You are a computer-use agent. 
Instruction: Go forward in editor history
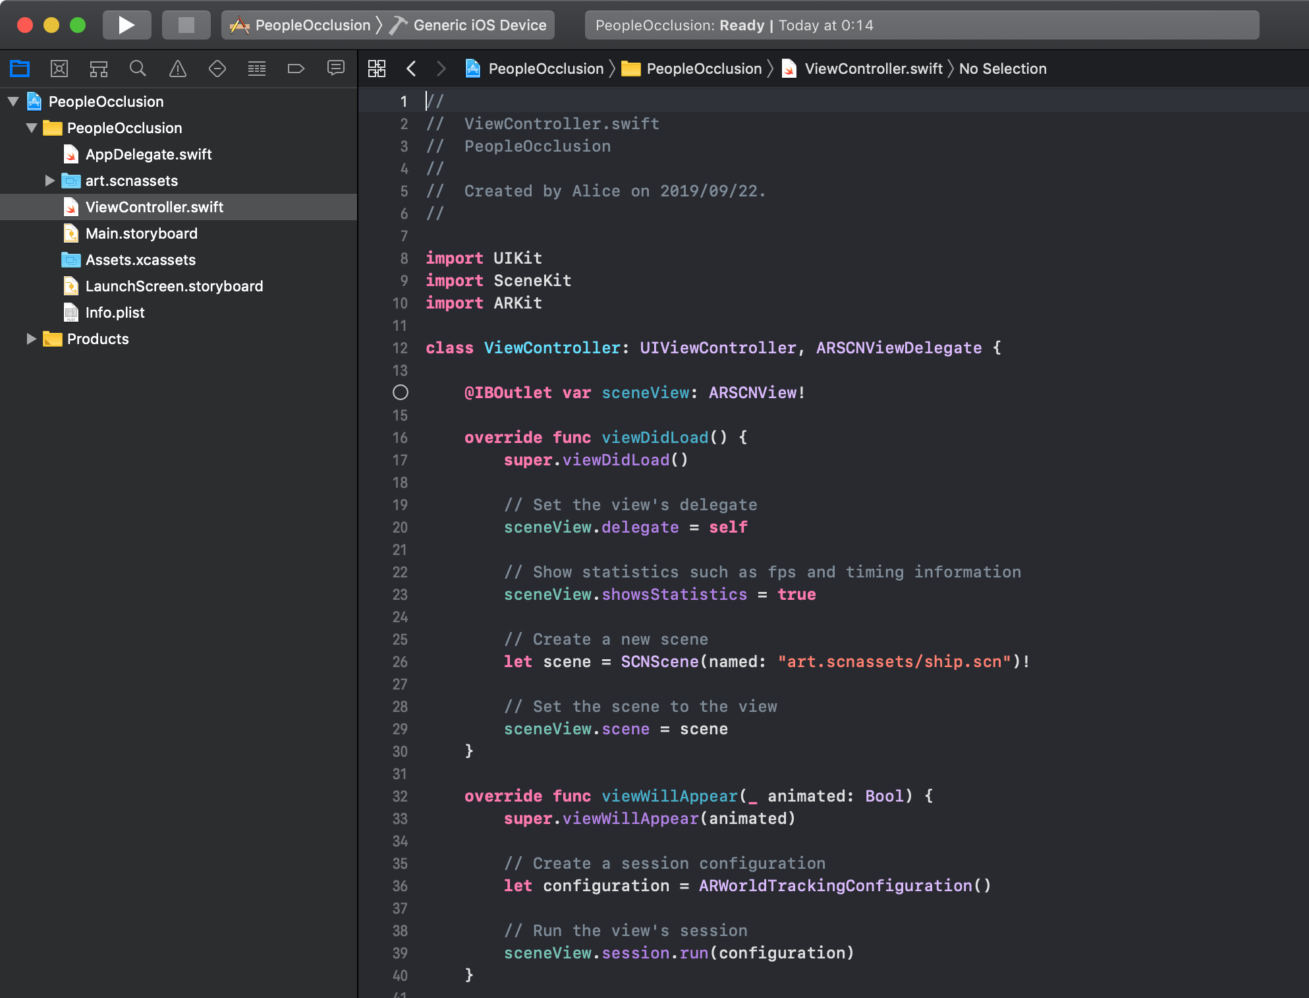click(x=441, y=69)
